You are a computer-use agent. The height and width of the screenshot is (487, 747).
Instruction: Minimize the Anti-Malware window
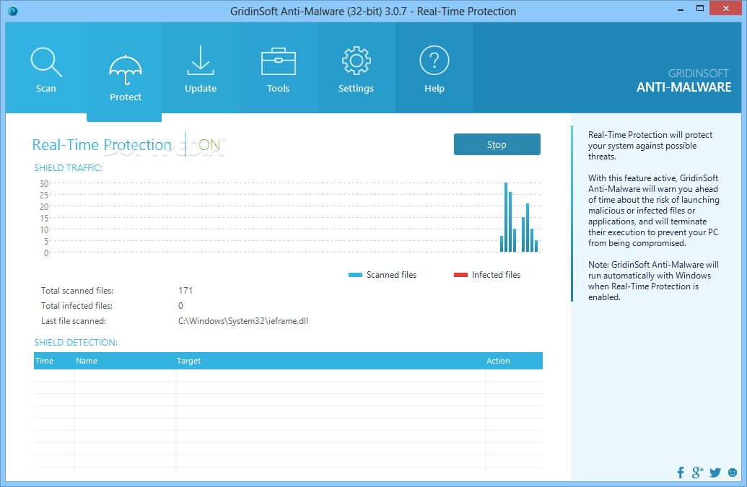pyautogui.click(x=681, y=9)
